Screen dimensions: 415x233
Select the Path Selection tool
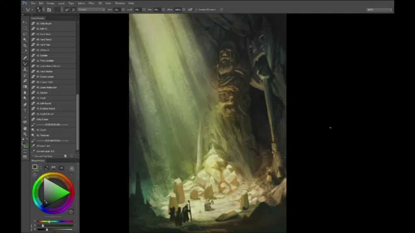(x=25, y=116)
